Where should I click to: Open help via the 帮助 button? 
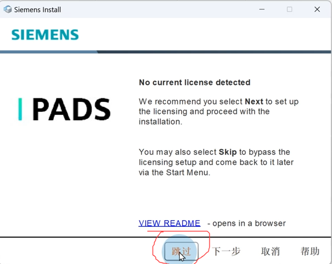coord(310,251)
